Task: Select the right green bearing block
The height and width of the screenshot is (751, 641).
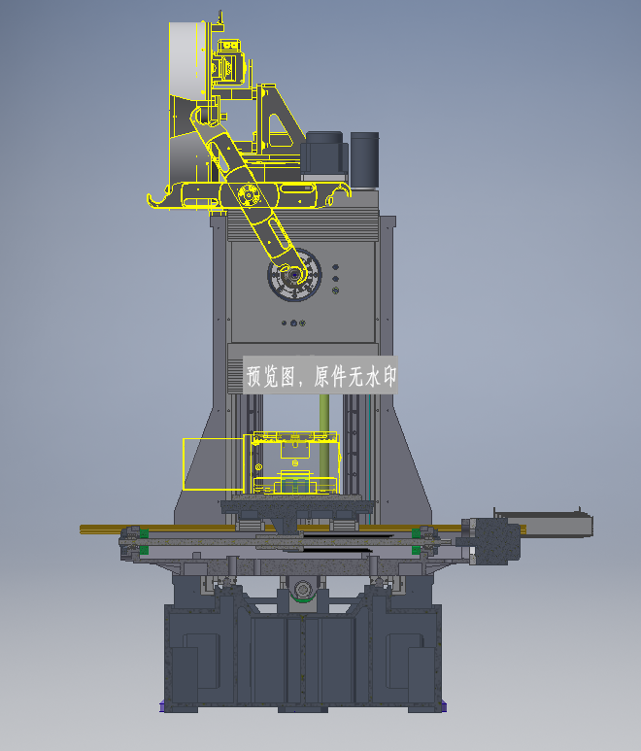Action: click(x=416, y=541)
